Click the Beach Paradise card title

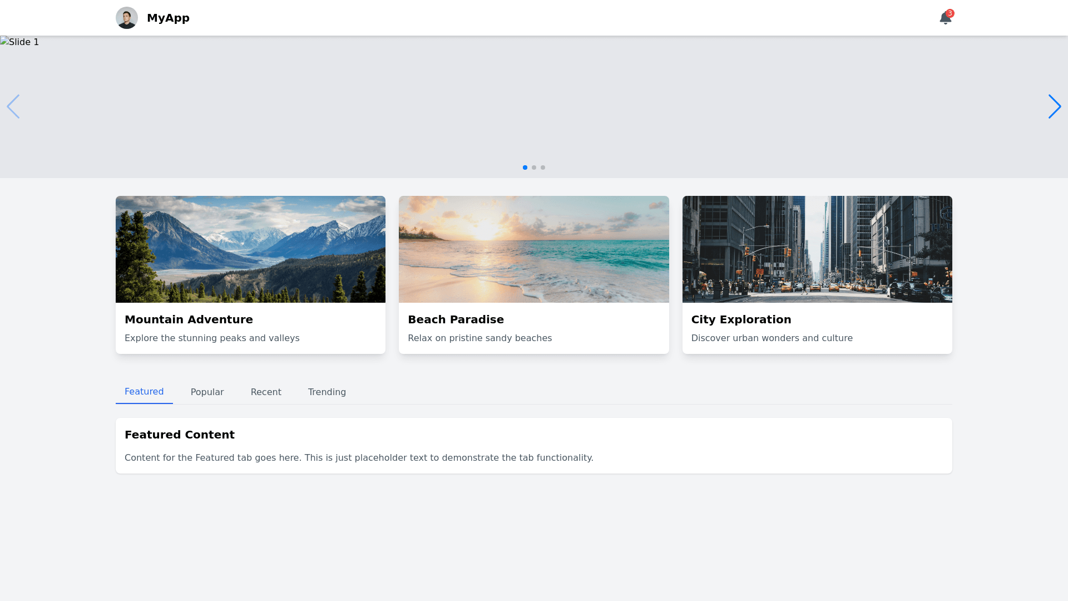pyautogui.click(x=456, y=319)
